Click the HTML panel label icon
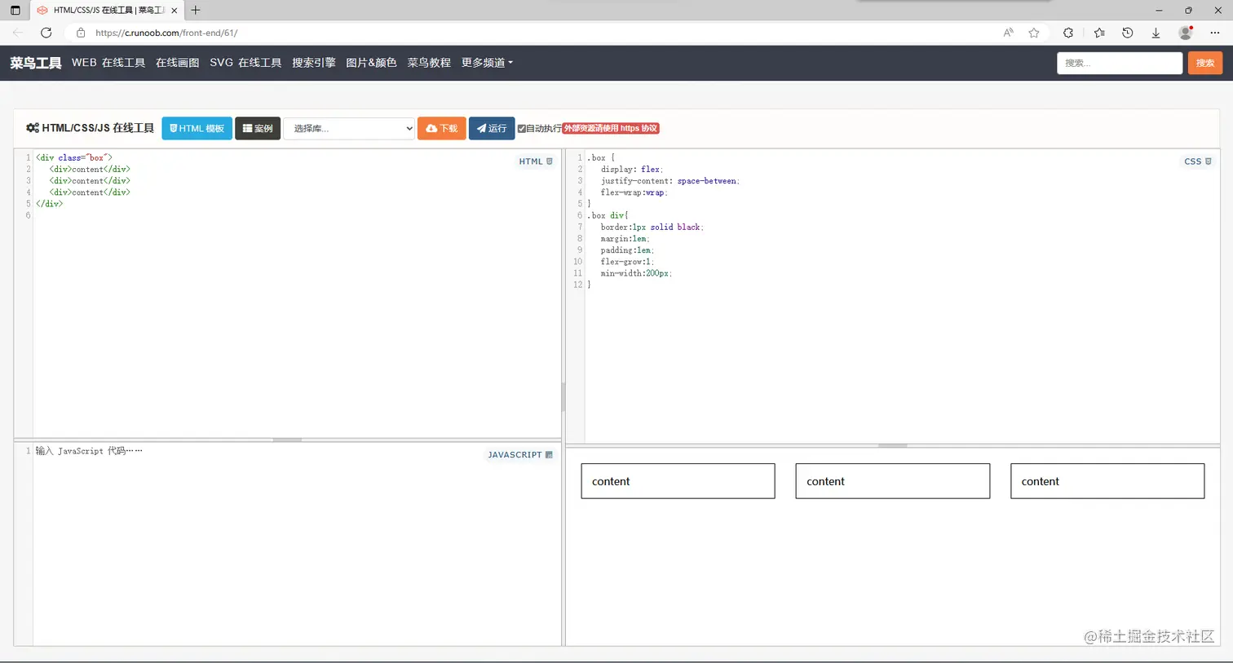Image resolution: width=1233 pixels, height=663 pixels. coord(550,161)
